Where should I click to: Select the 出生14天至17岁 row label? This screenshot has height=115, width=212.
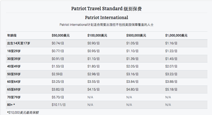[19, 43]
